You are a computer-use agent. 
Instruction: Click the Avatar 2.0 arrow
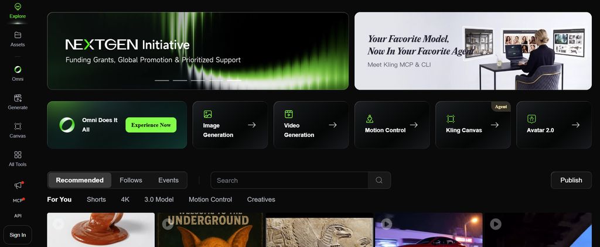click(575, 125)
